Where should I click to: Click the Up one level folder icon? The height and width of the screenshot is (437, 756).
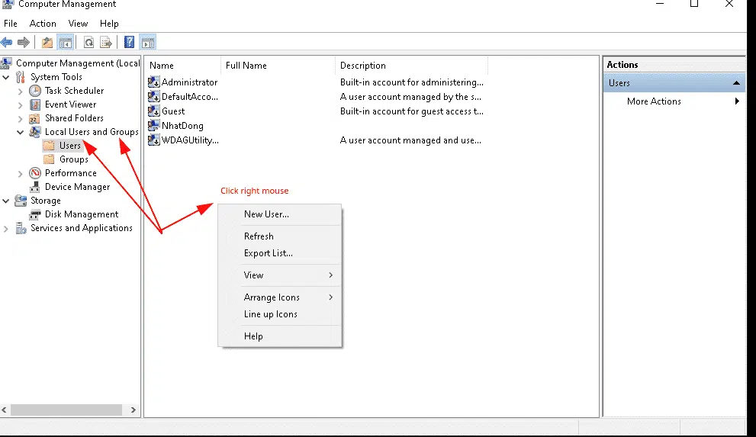[x=47, y=43]
